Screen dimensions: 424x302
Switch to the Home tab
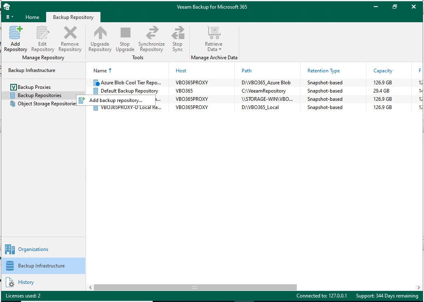pos(33,17)
